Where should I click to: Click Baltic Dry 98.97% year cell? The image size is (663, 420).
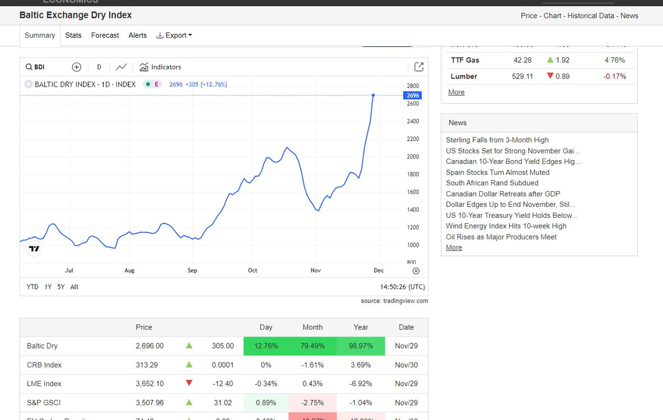coord(361,346)
